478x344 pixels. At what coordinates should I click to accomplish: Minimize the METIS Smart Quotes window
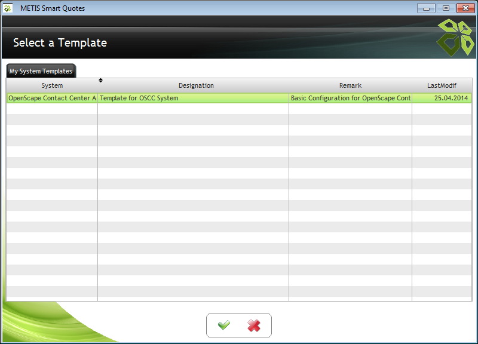426,8
